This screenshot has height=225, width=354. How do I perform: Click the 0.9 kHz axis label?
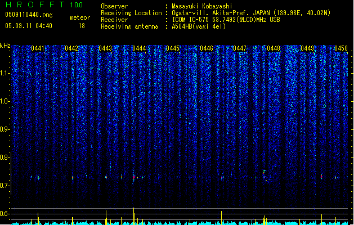pyautogui.click(x=5, y=129)
